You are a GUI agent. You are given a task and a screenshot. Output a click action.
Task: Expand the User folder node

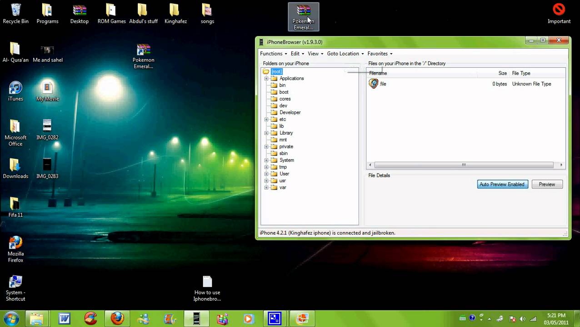[x=266, y=174]
